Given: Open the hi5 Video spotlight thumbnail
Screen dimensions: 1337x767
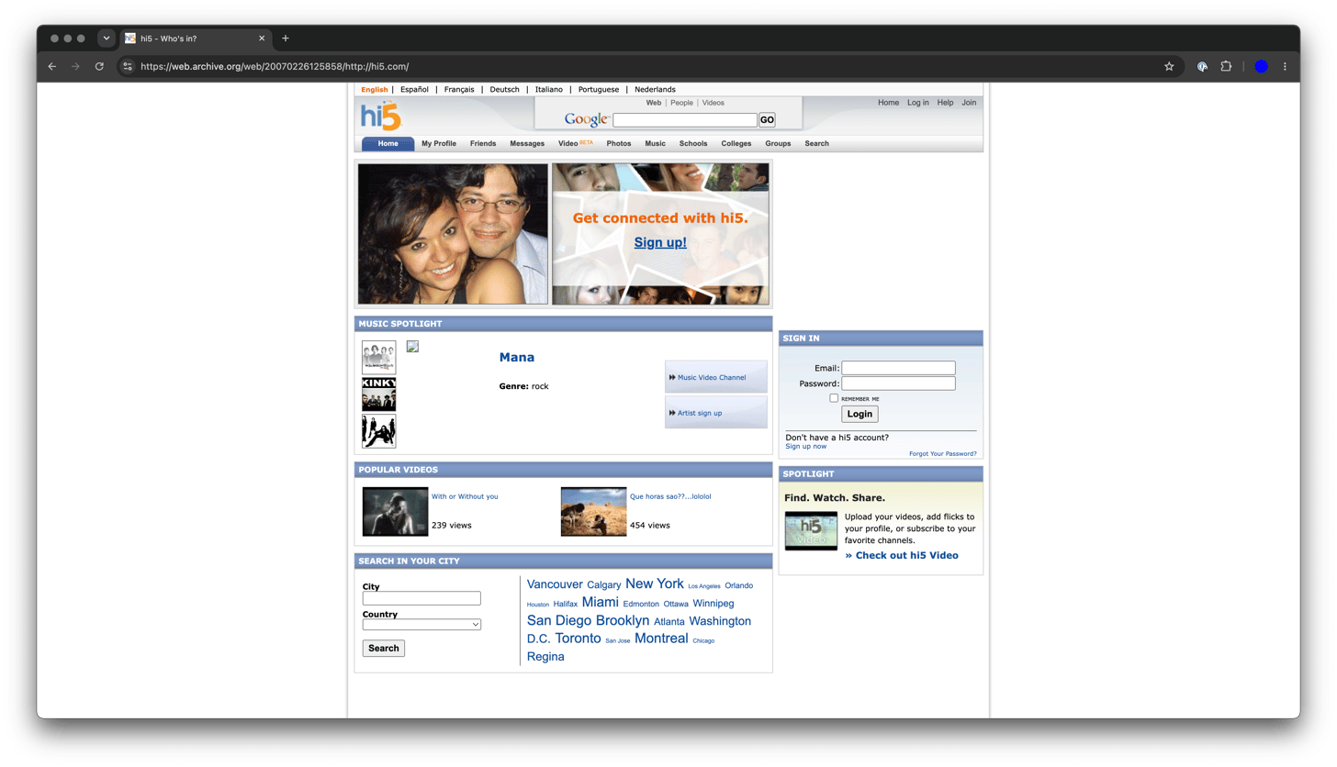Looking at the screenshot, I should point(811,531).
